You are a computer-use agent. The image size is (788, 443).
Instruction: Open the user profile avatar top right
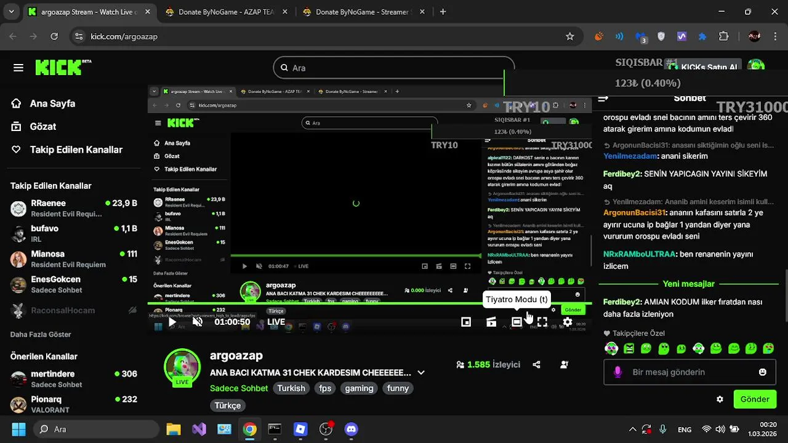click(x=756, y=66)
